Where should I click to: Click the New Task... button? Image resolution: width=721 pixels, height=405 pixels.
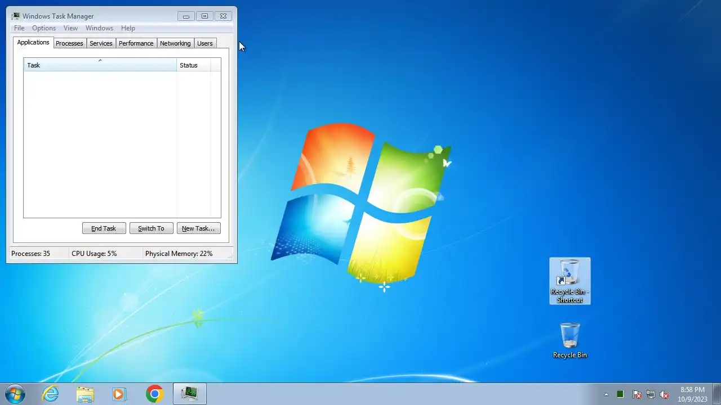tap(198, 228)
